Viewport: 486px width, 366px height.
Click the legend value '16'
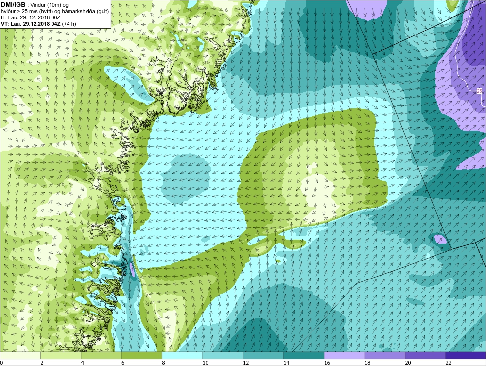[327, 363]
